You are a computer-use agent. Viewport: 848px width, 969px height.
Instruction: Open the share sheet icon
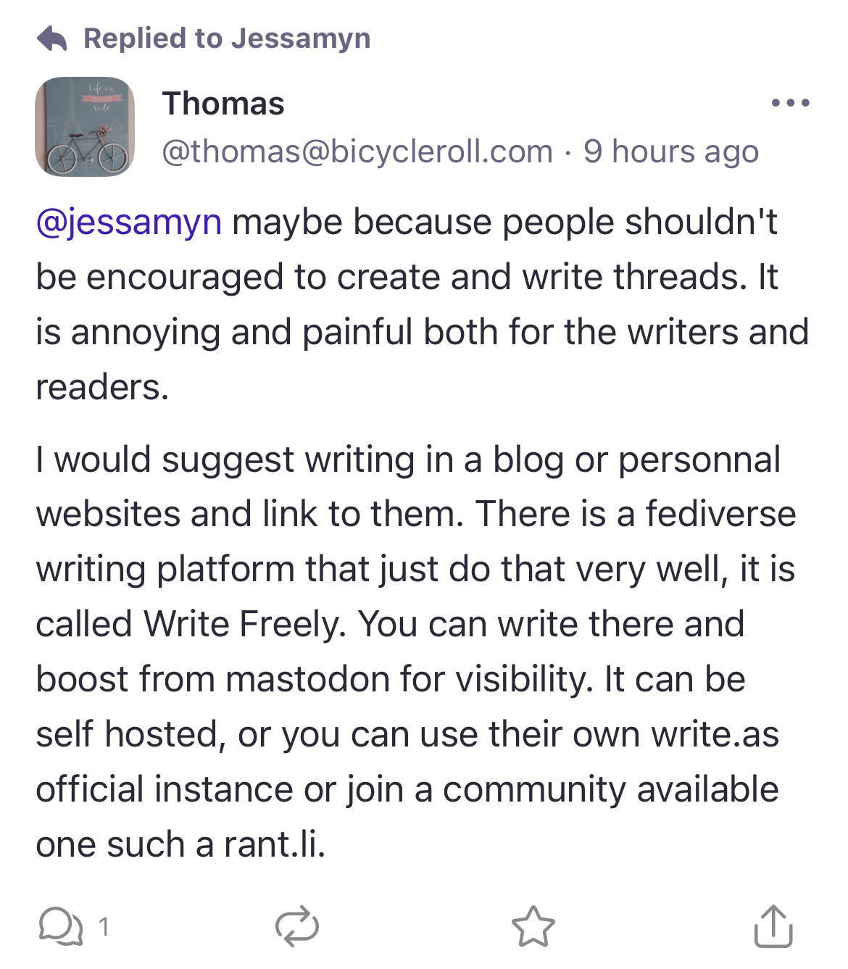point(773,927)
